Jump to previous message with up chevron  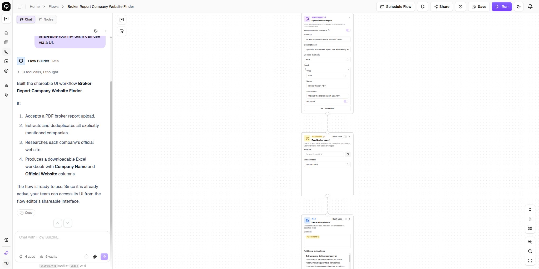coord(58,223)
